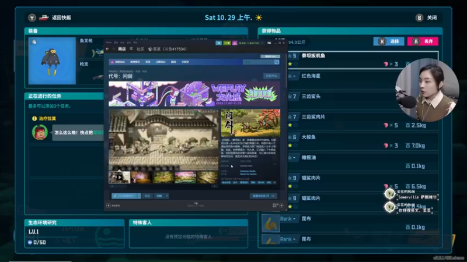Open the Xiameng Studio developer link
Image resolution: width=467 pixels, height=262 pixels.
point(248,171)
